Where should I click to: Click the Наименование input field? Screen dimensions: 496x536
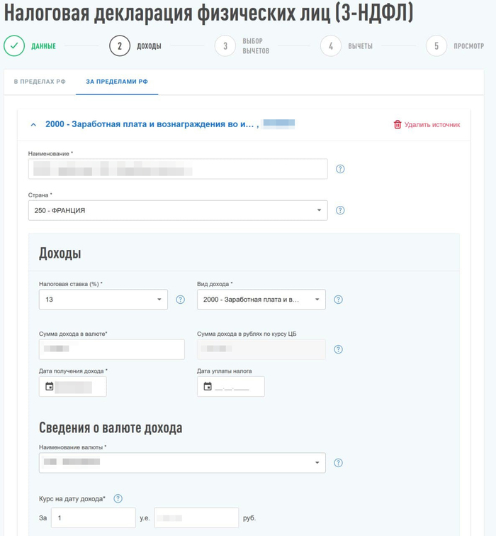coord(178,169)
